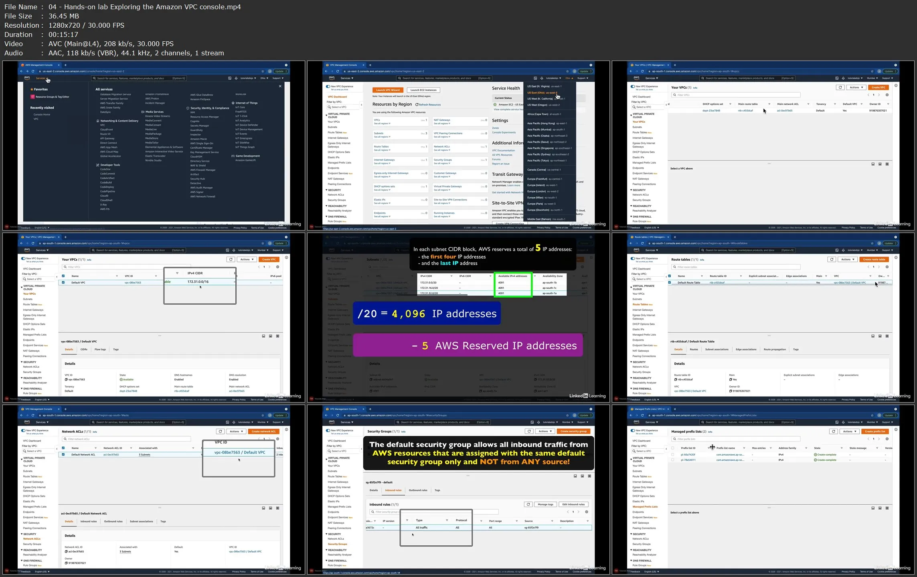Select US East (N. Virginia) in region menu
This screenshot has height=577, width=917.
click(544, 86)
